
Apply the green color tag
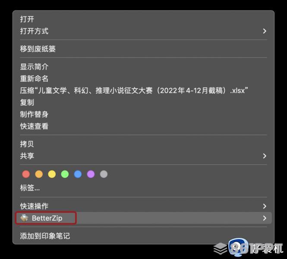[x=65, y=174]
